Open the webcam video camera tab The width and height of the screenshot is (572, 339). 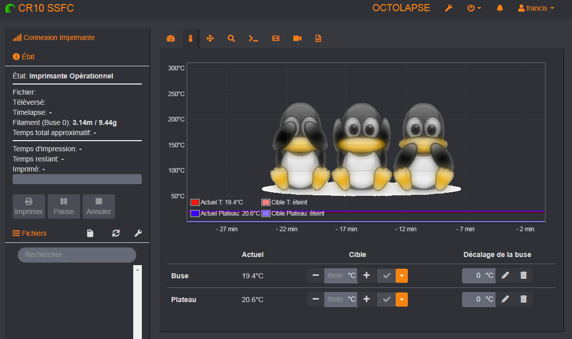point(297,38)
